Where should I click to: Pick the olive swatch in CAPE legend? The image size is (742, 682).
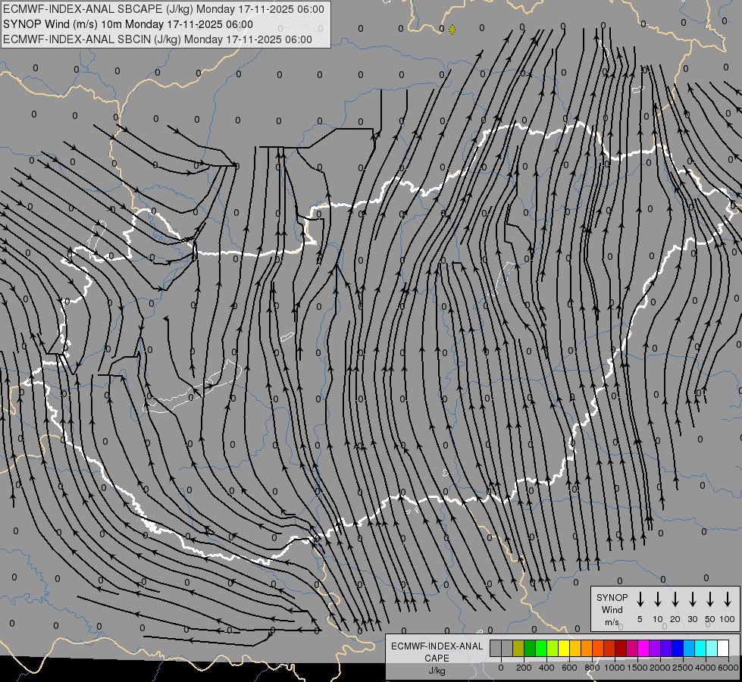pyautogui.click(x=518, y=648)
